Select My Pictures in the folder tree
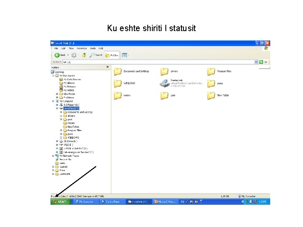The width and height of the screenshot is (303, 227). (69, 87)
